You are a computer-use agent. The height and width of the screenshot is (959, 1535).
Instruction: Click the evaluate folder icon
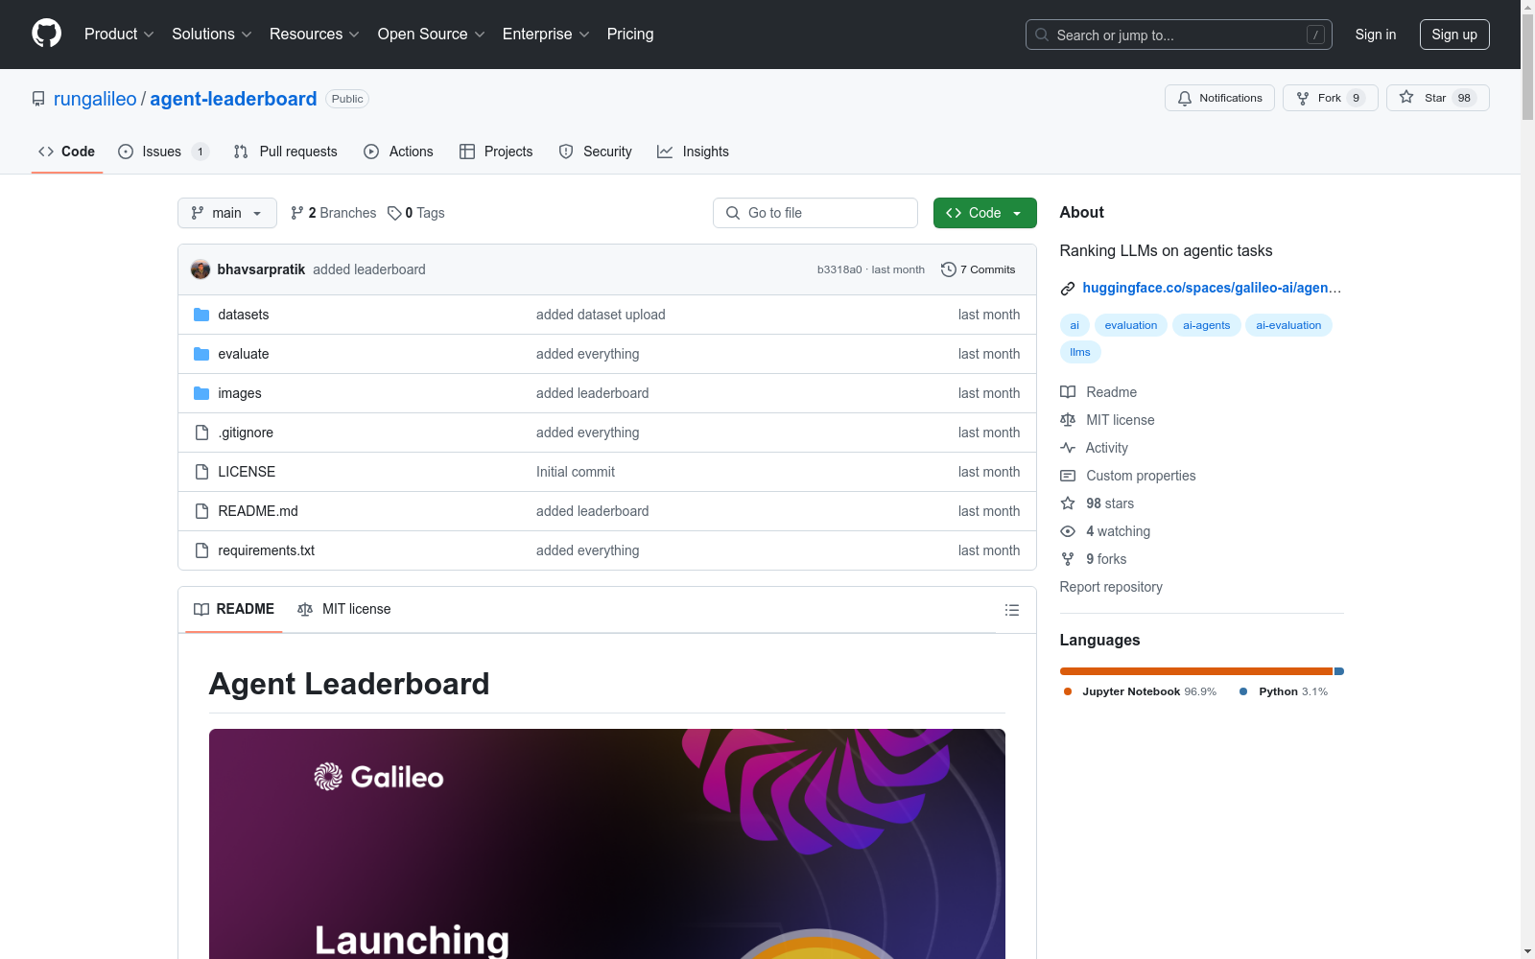click(201, 354)
